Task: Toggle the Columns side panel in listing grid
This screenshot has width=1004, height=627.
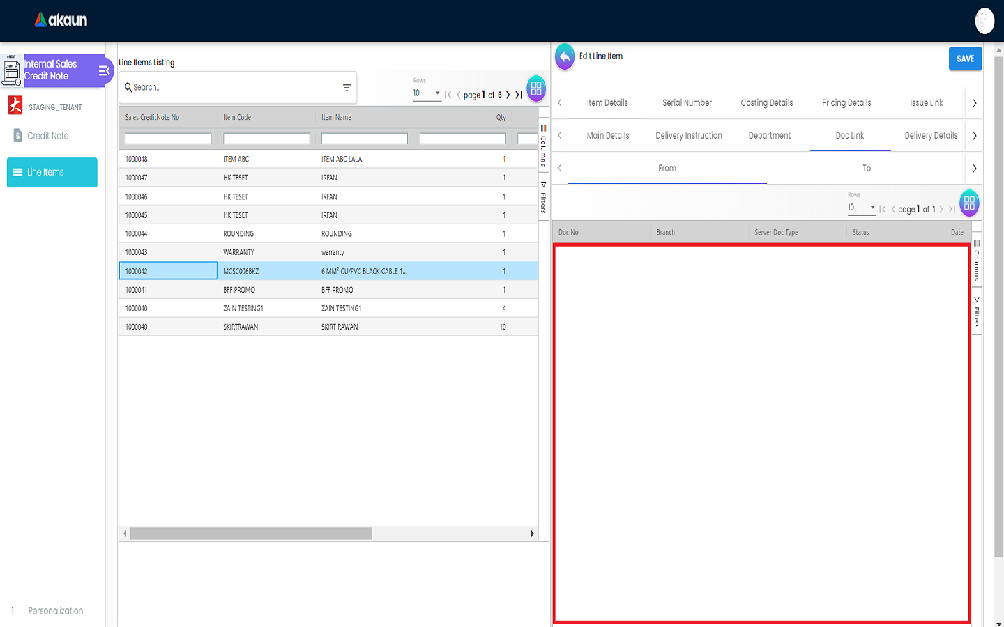Action: [543, 145]
